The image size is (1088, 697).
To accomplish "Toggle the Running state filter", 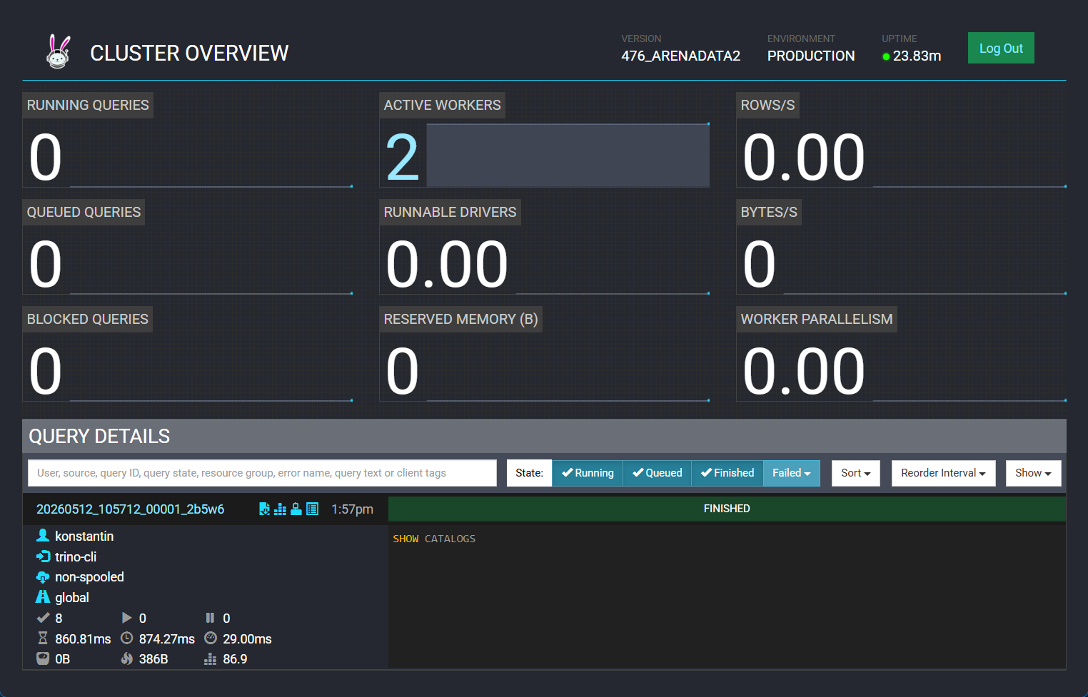I will pos(588,473).
